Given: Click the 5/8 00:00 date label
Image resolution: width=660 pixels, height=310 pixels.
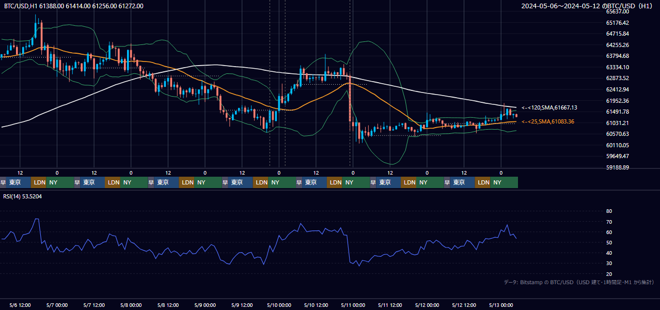Looking at the screenshot, I should 131,305.
